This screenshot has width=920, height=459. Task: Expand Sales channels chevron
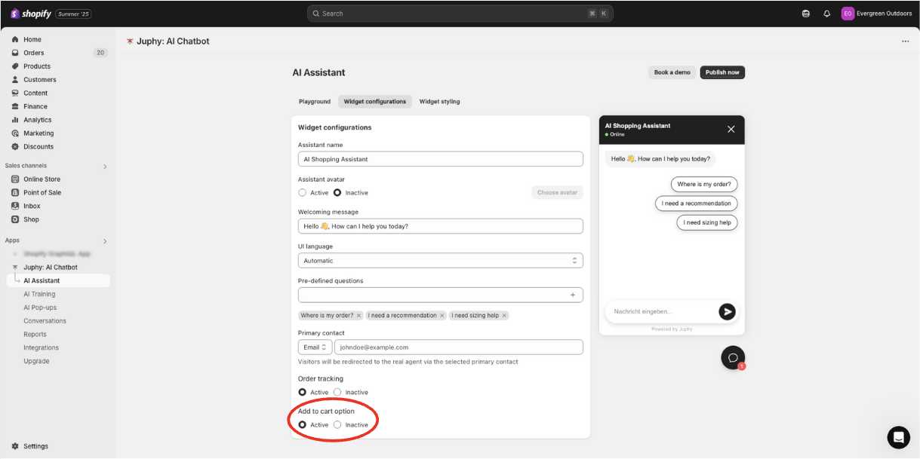(105, 167)
